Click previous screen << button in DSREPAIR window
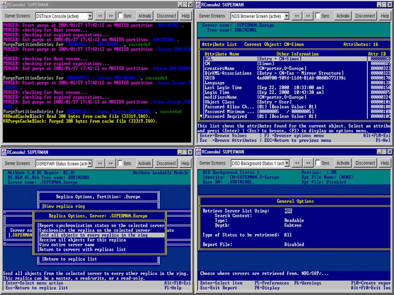This screenshot has width=394, height=295. click(x=100, y=163)
